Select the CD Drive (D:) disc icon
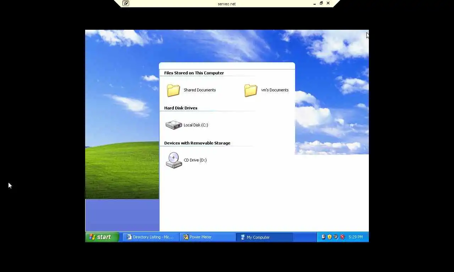454x272 pixels. (174, 160)
